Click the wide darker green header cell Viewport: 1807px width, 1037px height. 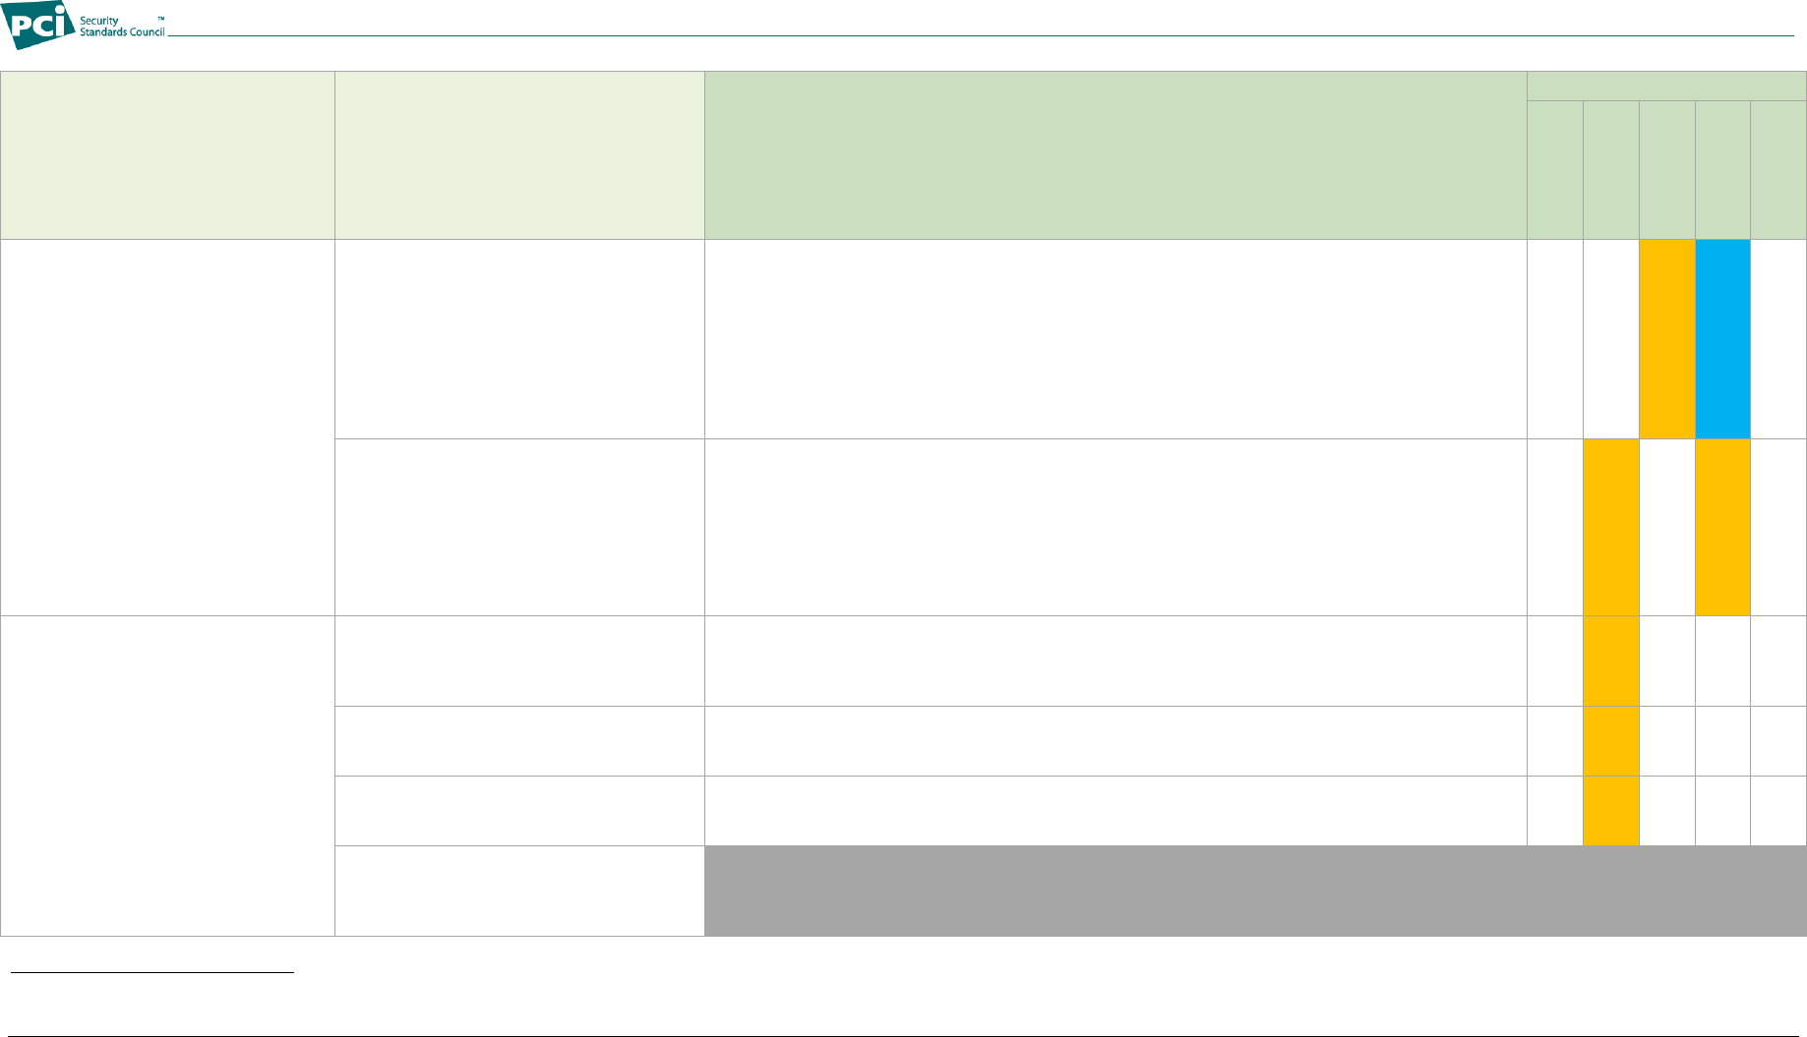(x=1115, y=155)
